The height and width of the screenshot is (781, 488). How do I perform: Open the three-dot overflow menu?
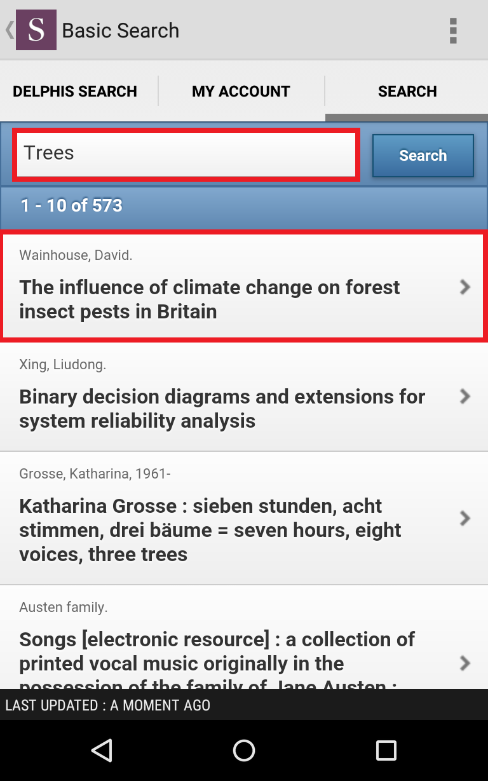pyautogui.click(x=452, y=31)
